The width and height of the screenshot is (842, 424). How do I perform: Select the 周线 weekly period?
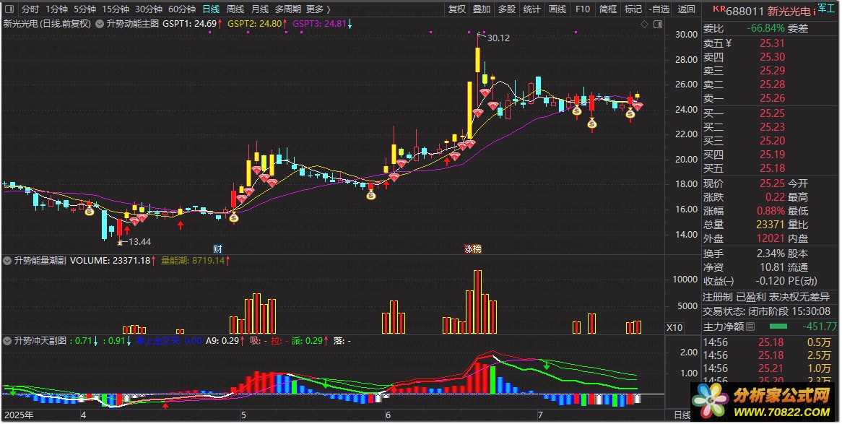tap(235, 9)
